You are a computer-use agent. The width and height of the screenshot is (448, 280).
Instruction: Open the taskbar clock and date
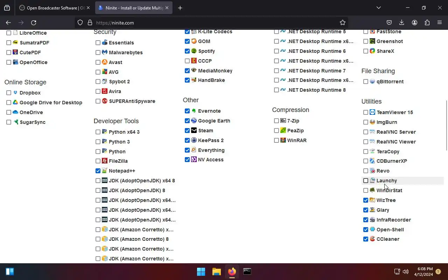click(423, 272)
